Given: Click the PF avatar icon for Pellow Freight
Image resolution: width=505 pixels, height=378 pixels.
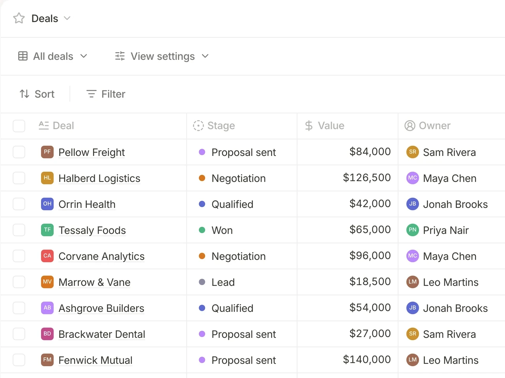Looking at the screenshot, I should (x=47, y=152).
